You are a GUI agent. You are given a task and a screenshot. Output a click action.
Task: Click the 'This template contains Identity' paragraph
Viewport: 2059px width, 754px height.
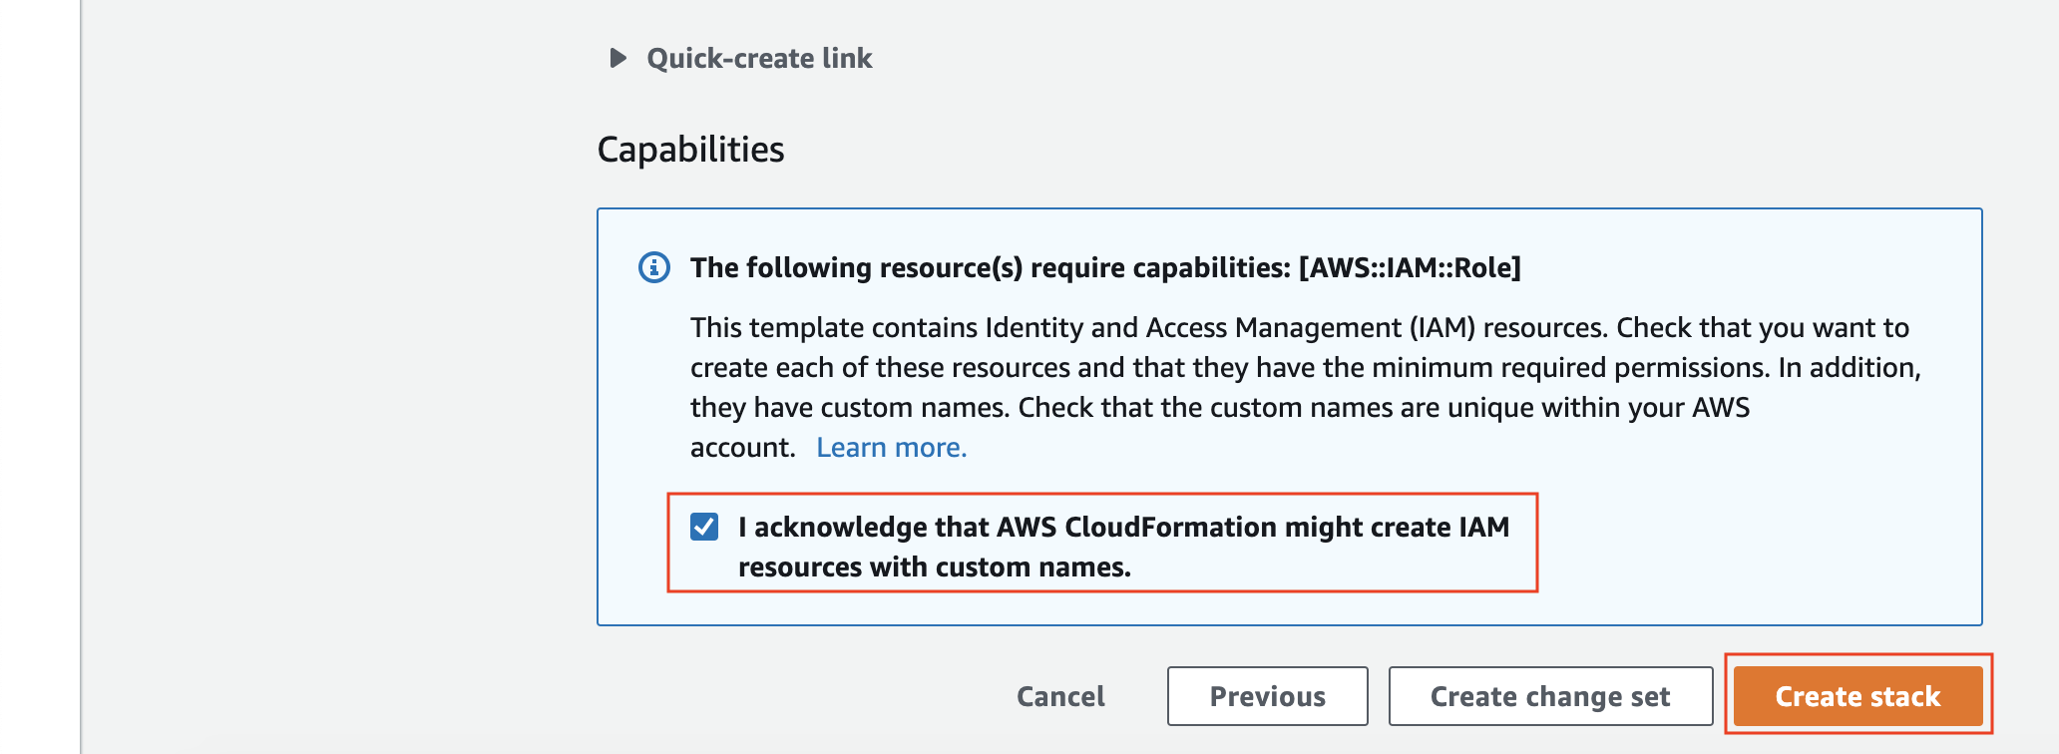pyautogui.click(x=1305, y=387)
